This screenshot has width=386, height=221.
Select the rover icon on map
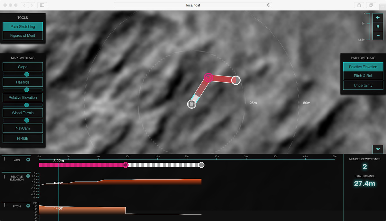(192, 104)
